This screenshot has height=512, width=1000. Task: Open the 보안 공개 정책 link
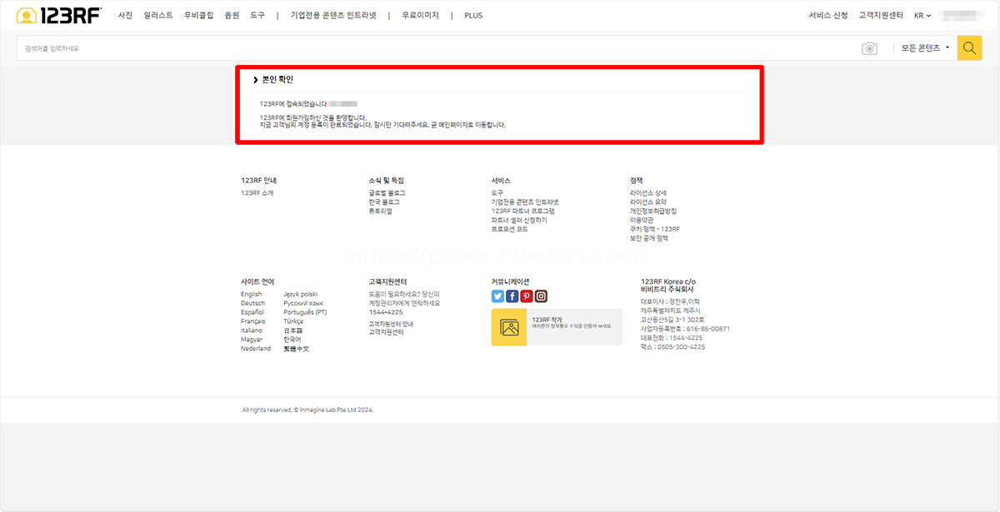click(x=649, y=238)
